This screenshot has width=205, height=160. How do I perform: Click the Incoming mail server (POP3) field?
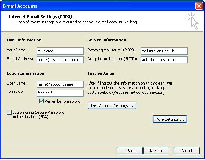pos(164,51)
